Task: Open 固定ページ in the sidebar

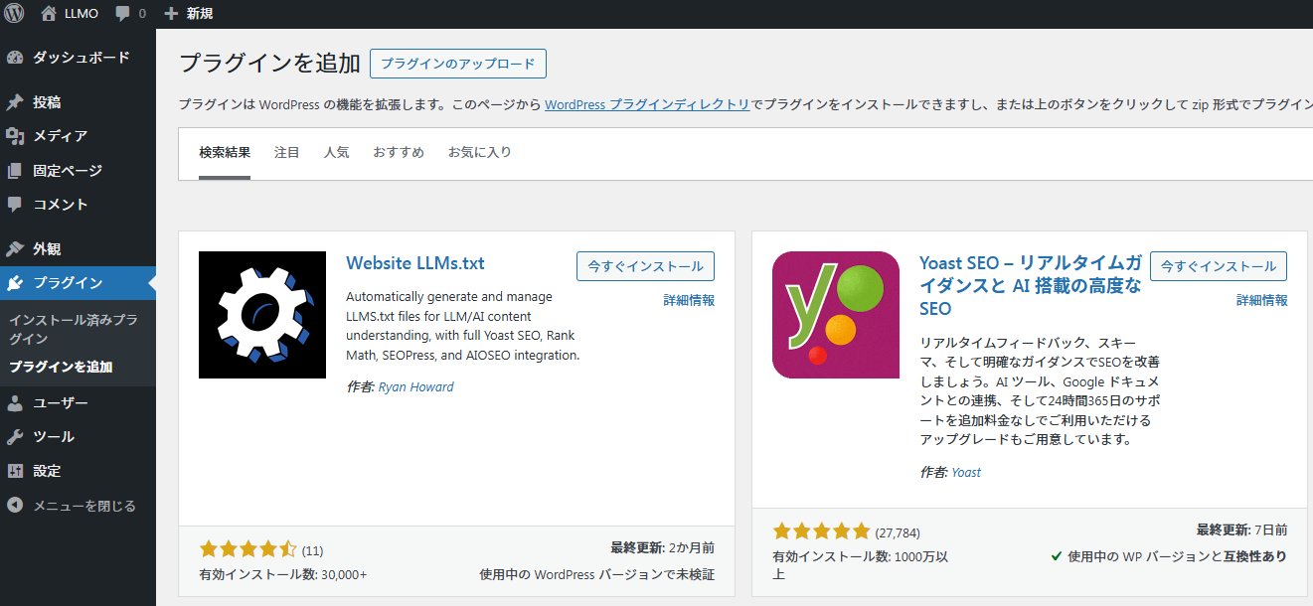Action: point(67,171)
